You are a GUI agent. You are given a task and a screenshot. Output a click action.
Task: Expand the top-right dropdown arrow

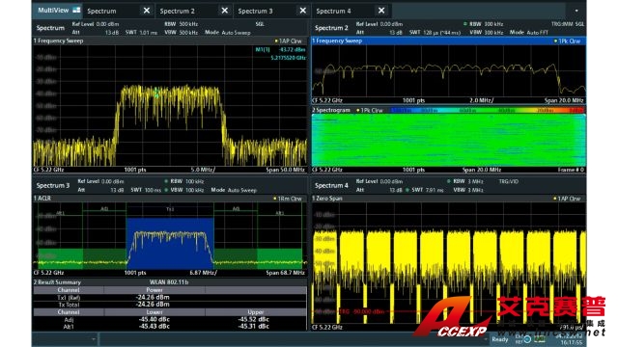pyautogui.click(x=576, y=11)
